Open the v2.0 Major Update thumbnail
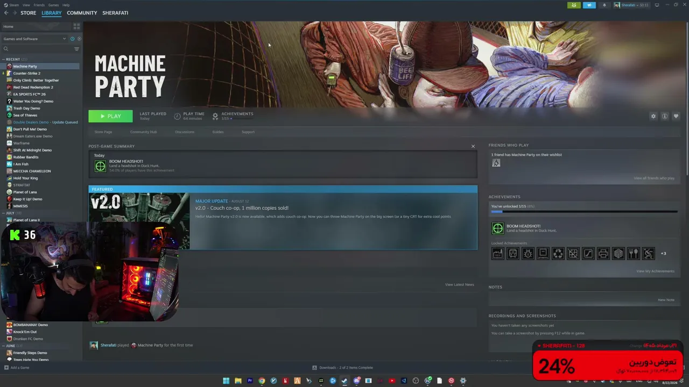Screen dimensions: 689x387 [x=139, y=221]
